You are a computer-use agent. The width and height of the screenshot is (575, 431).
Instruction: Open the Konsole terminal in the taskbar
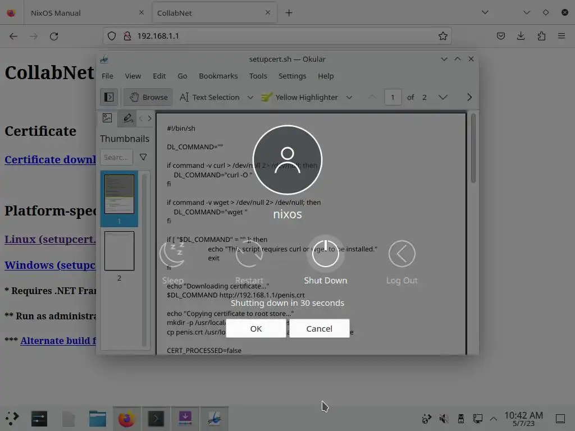tap(156, 419)
